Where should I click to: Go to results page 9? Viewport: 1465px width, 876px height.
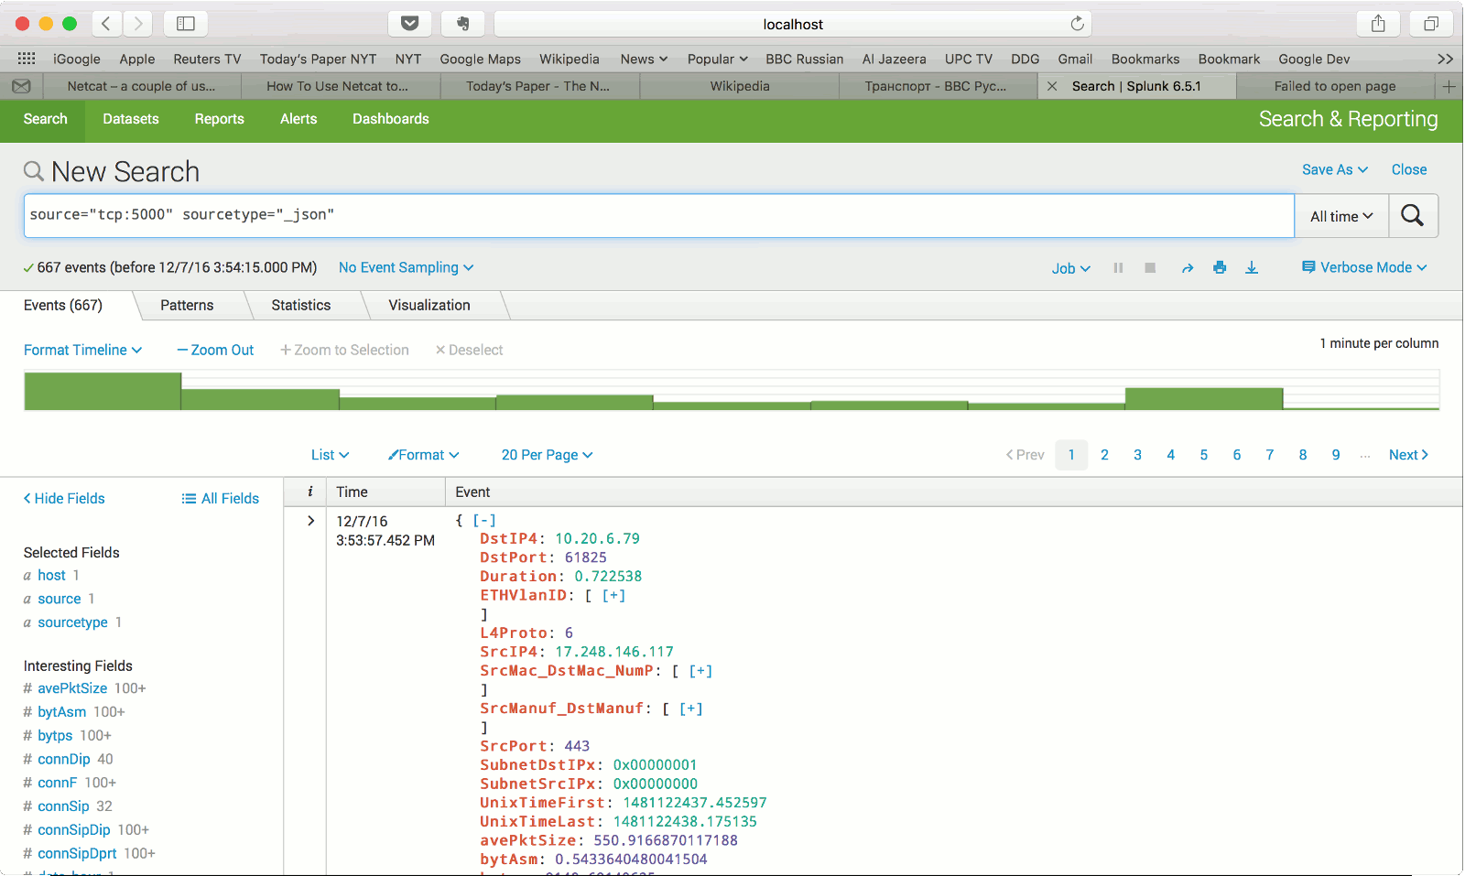tap(1336, 455)
